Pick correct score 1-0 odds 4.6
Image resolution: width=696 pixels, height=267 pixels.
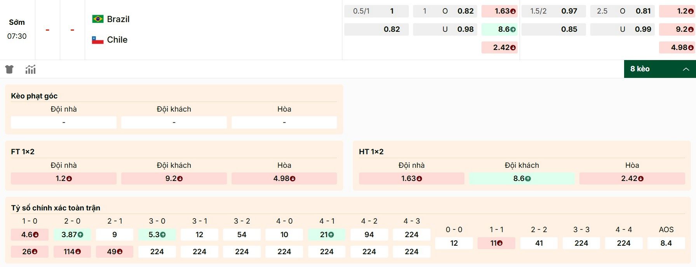[x=30, y=234]
